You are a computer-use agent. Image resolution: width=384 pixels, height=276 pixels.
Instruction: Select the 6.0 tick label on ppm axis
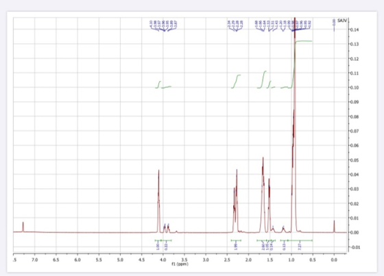[x=77, y=260]
